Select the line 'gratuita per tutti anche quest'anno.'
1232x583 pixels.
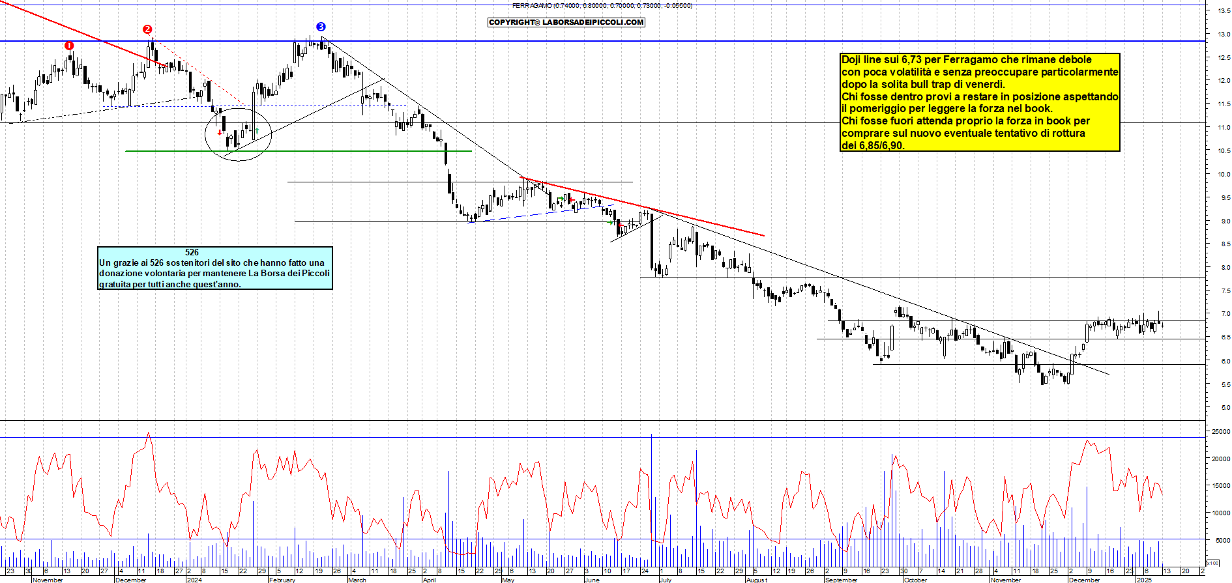coord(170,284)
